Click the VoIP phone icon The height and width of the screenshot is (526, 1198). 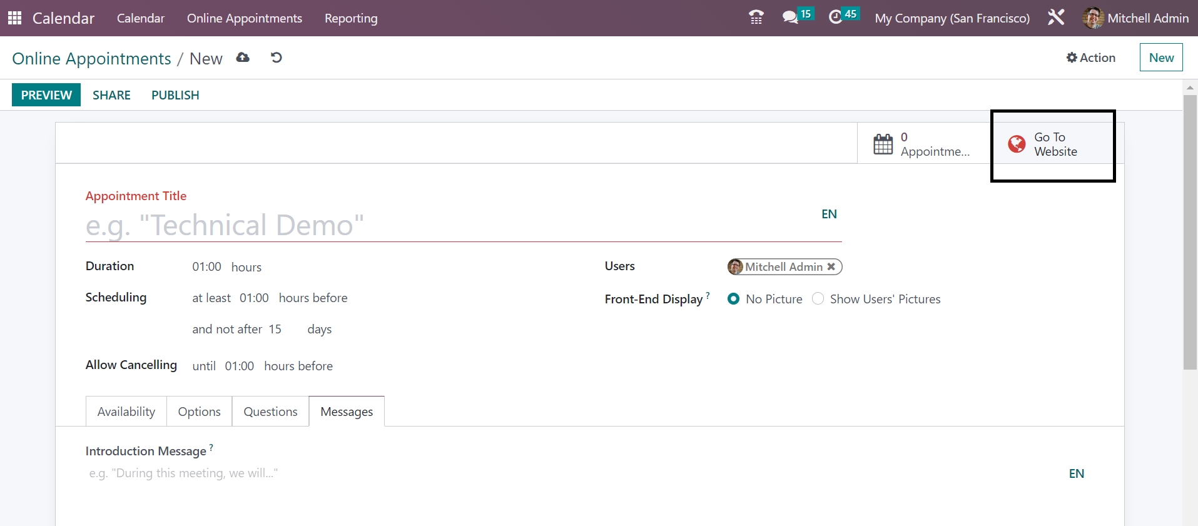756,18
